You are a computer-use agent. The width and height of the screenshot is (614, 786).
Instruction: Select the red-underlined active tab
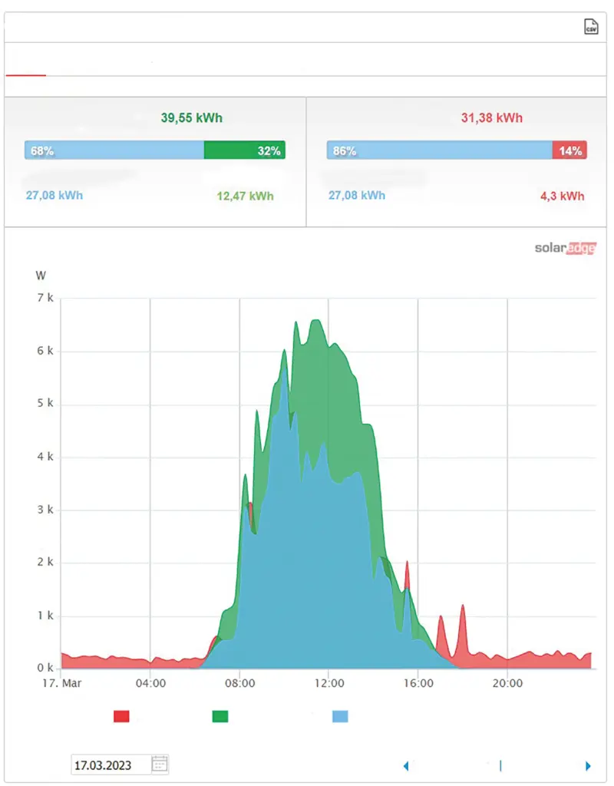[x=26, y=68]
